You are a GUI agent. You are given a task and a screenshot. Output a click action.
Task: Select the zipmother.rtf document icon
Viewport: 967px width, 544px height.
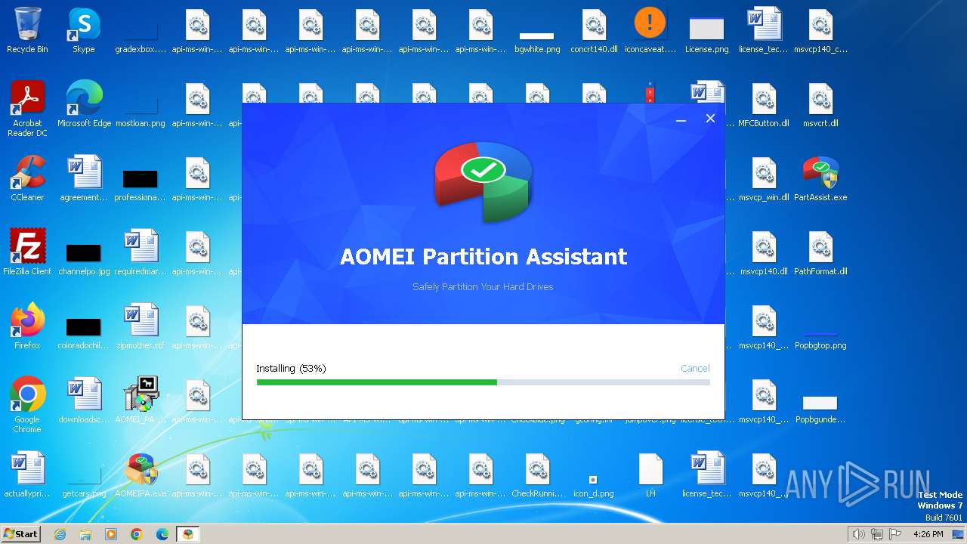pyautogui.click(x=141, y=327)
